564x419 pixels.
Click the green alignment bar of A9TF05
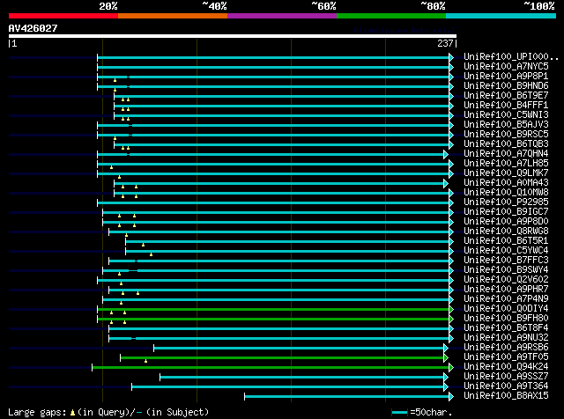[282, 358]
